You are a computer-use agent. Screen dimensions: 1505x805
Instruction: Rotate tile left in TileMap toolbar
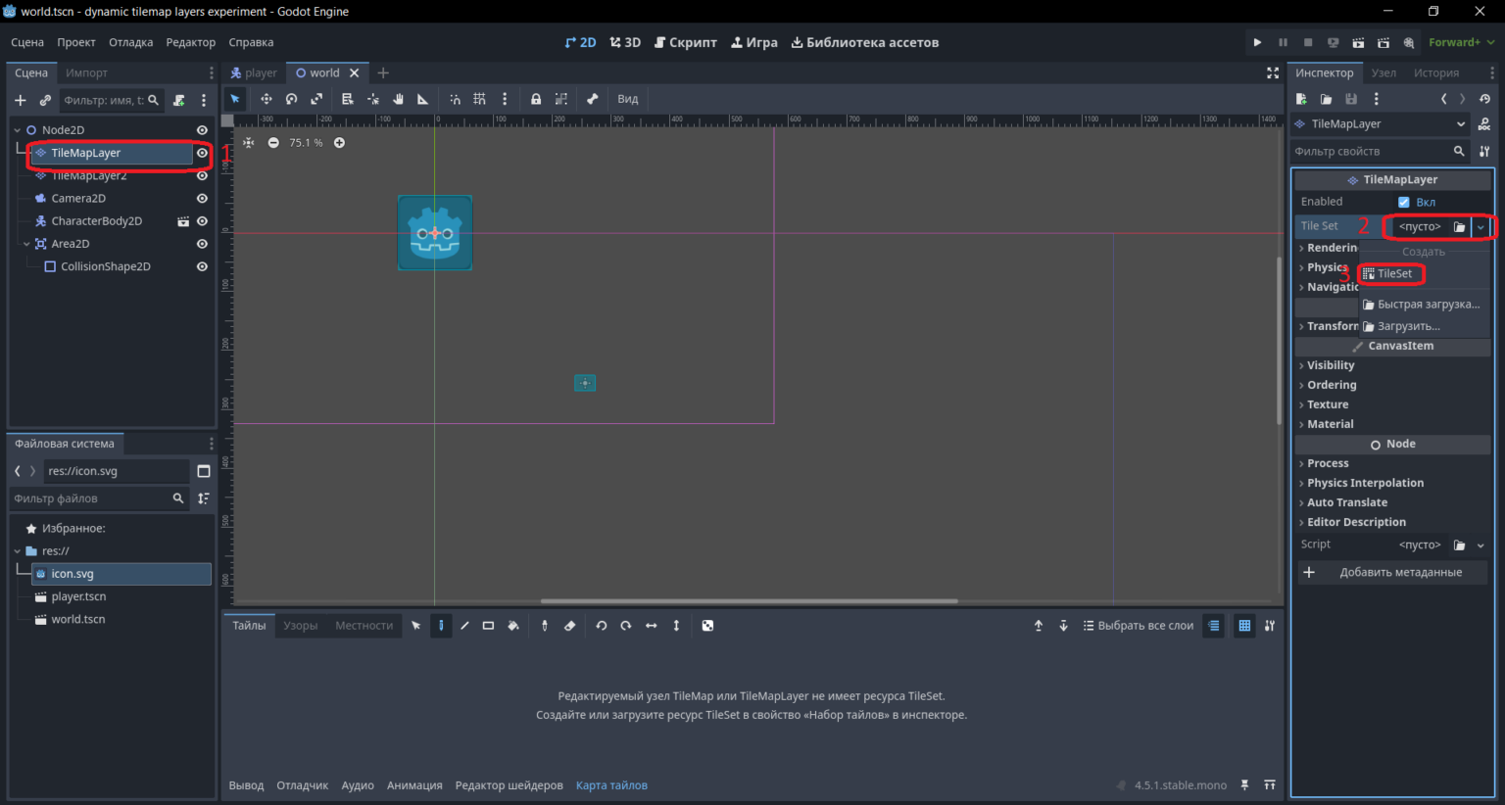[602, 626]
